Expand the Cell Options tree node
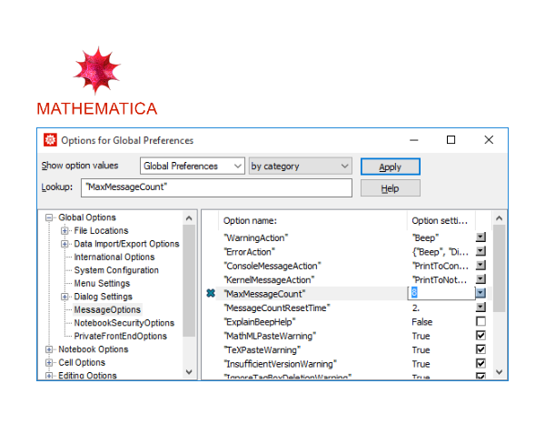Screen dimensions: 545x434 point(49,363)
